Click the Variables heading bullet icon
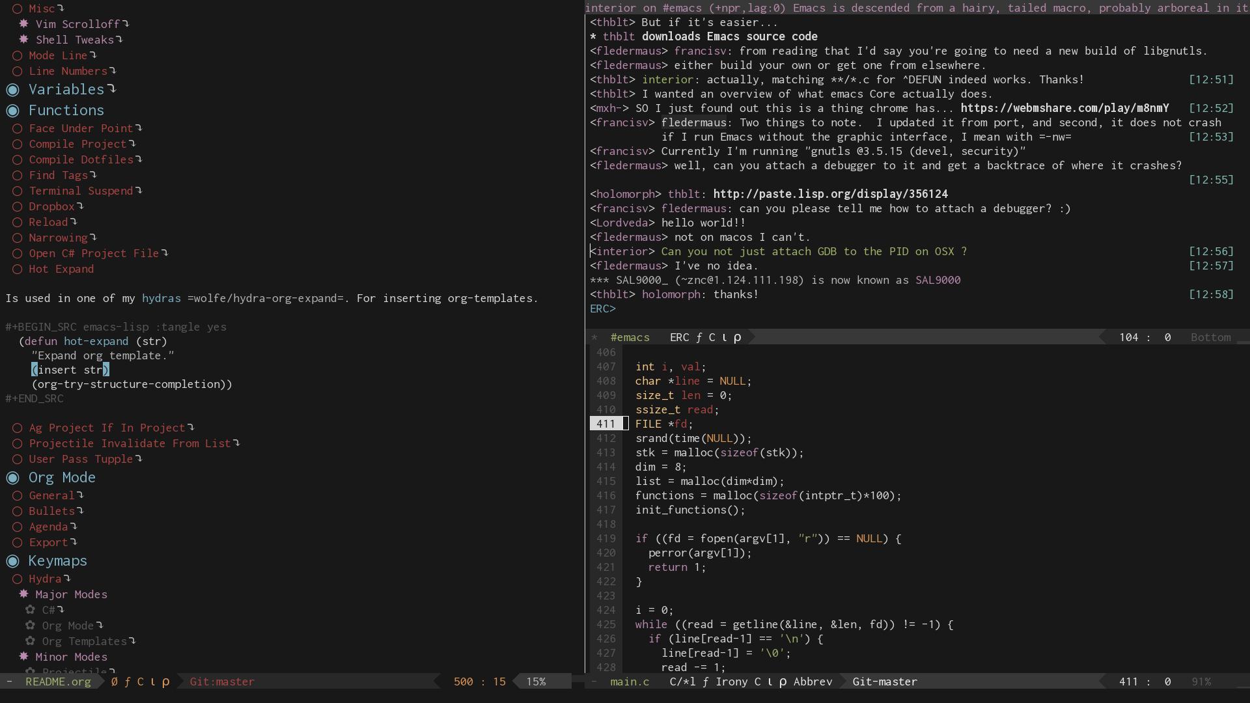Viewport: 1250px width, 703px height. (12, 90)
